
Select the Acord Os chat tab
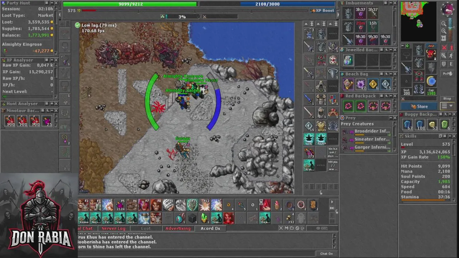click(210, 228)
